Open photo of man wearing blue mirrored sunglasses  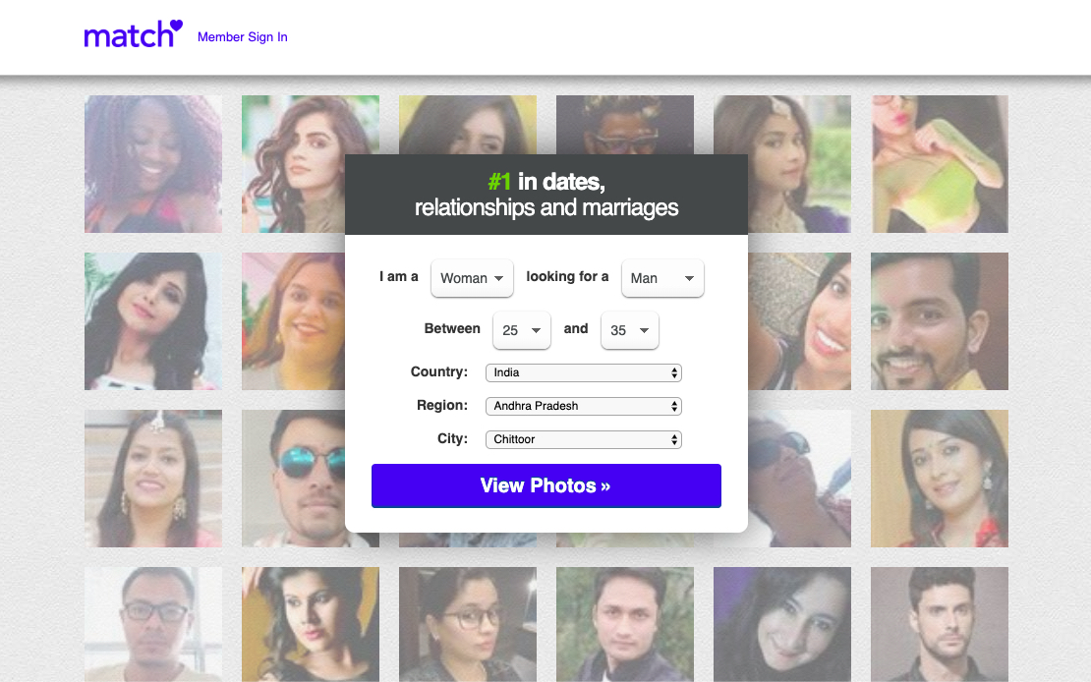pos(293,479)
